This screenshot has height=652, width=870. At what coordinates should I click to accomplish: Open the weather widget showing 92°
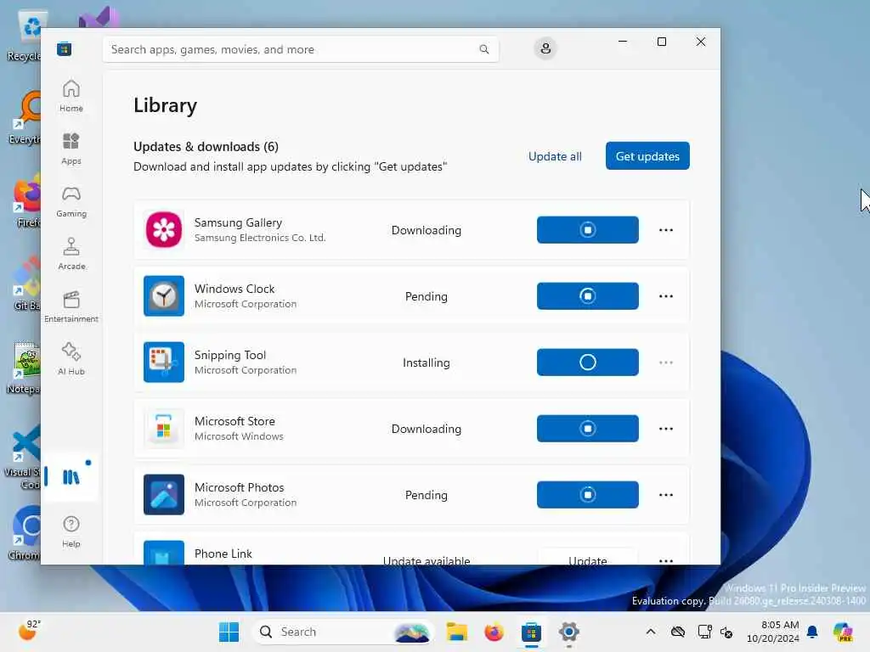pos(30,631)
